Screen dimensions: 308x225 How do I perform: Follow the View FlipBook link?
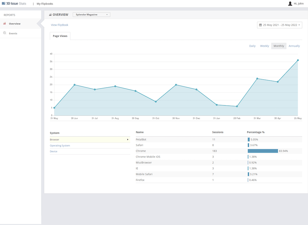pyautogui.click(x=59, y=25)
